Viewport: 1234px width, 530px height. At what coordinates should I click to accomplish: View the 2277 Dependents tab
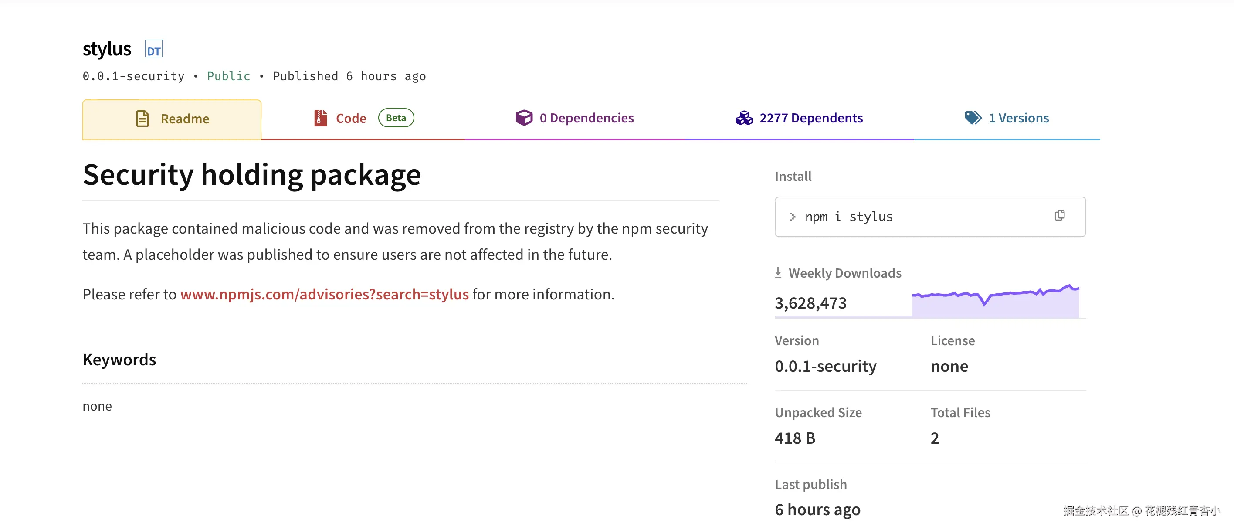[810, 118]
